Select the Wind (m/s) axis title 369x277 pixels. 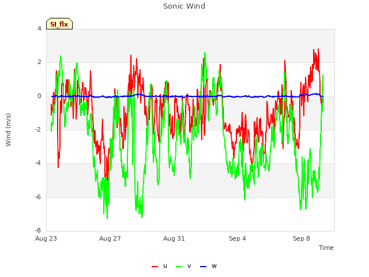(8, 130)
